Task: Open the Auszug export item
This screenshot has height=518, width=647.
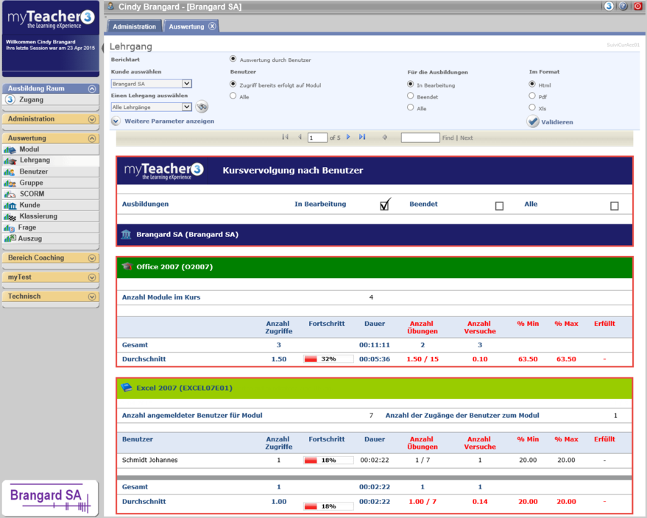Action: pyautogui.click(x=30, y=238)
